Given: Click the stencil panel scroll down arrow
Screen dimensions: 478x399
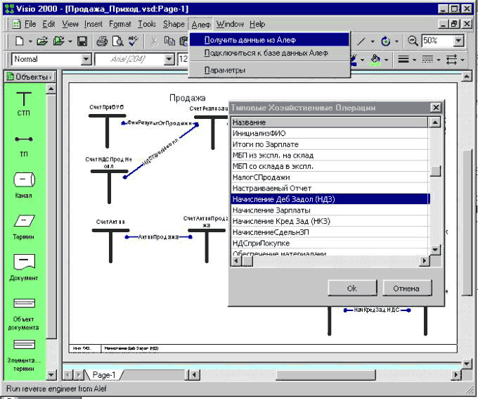Looking at the screenshot, I should (51, 374).
